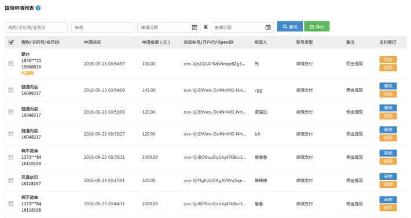411x218 pixels.
Task: Click reject button for 03:53:00 row
Action: pyautogui.click(x=388, y=116)
